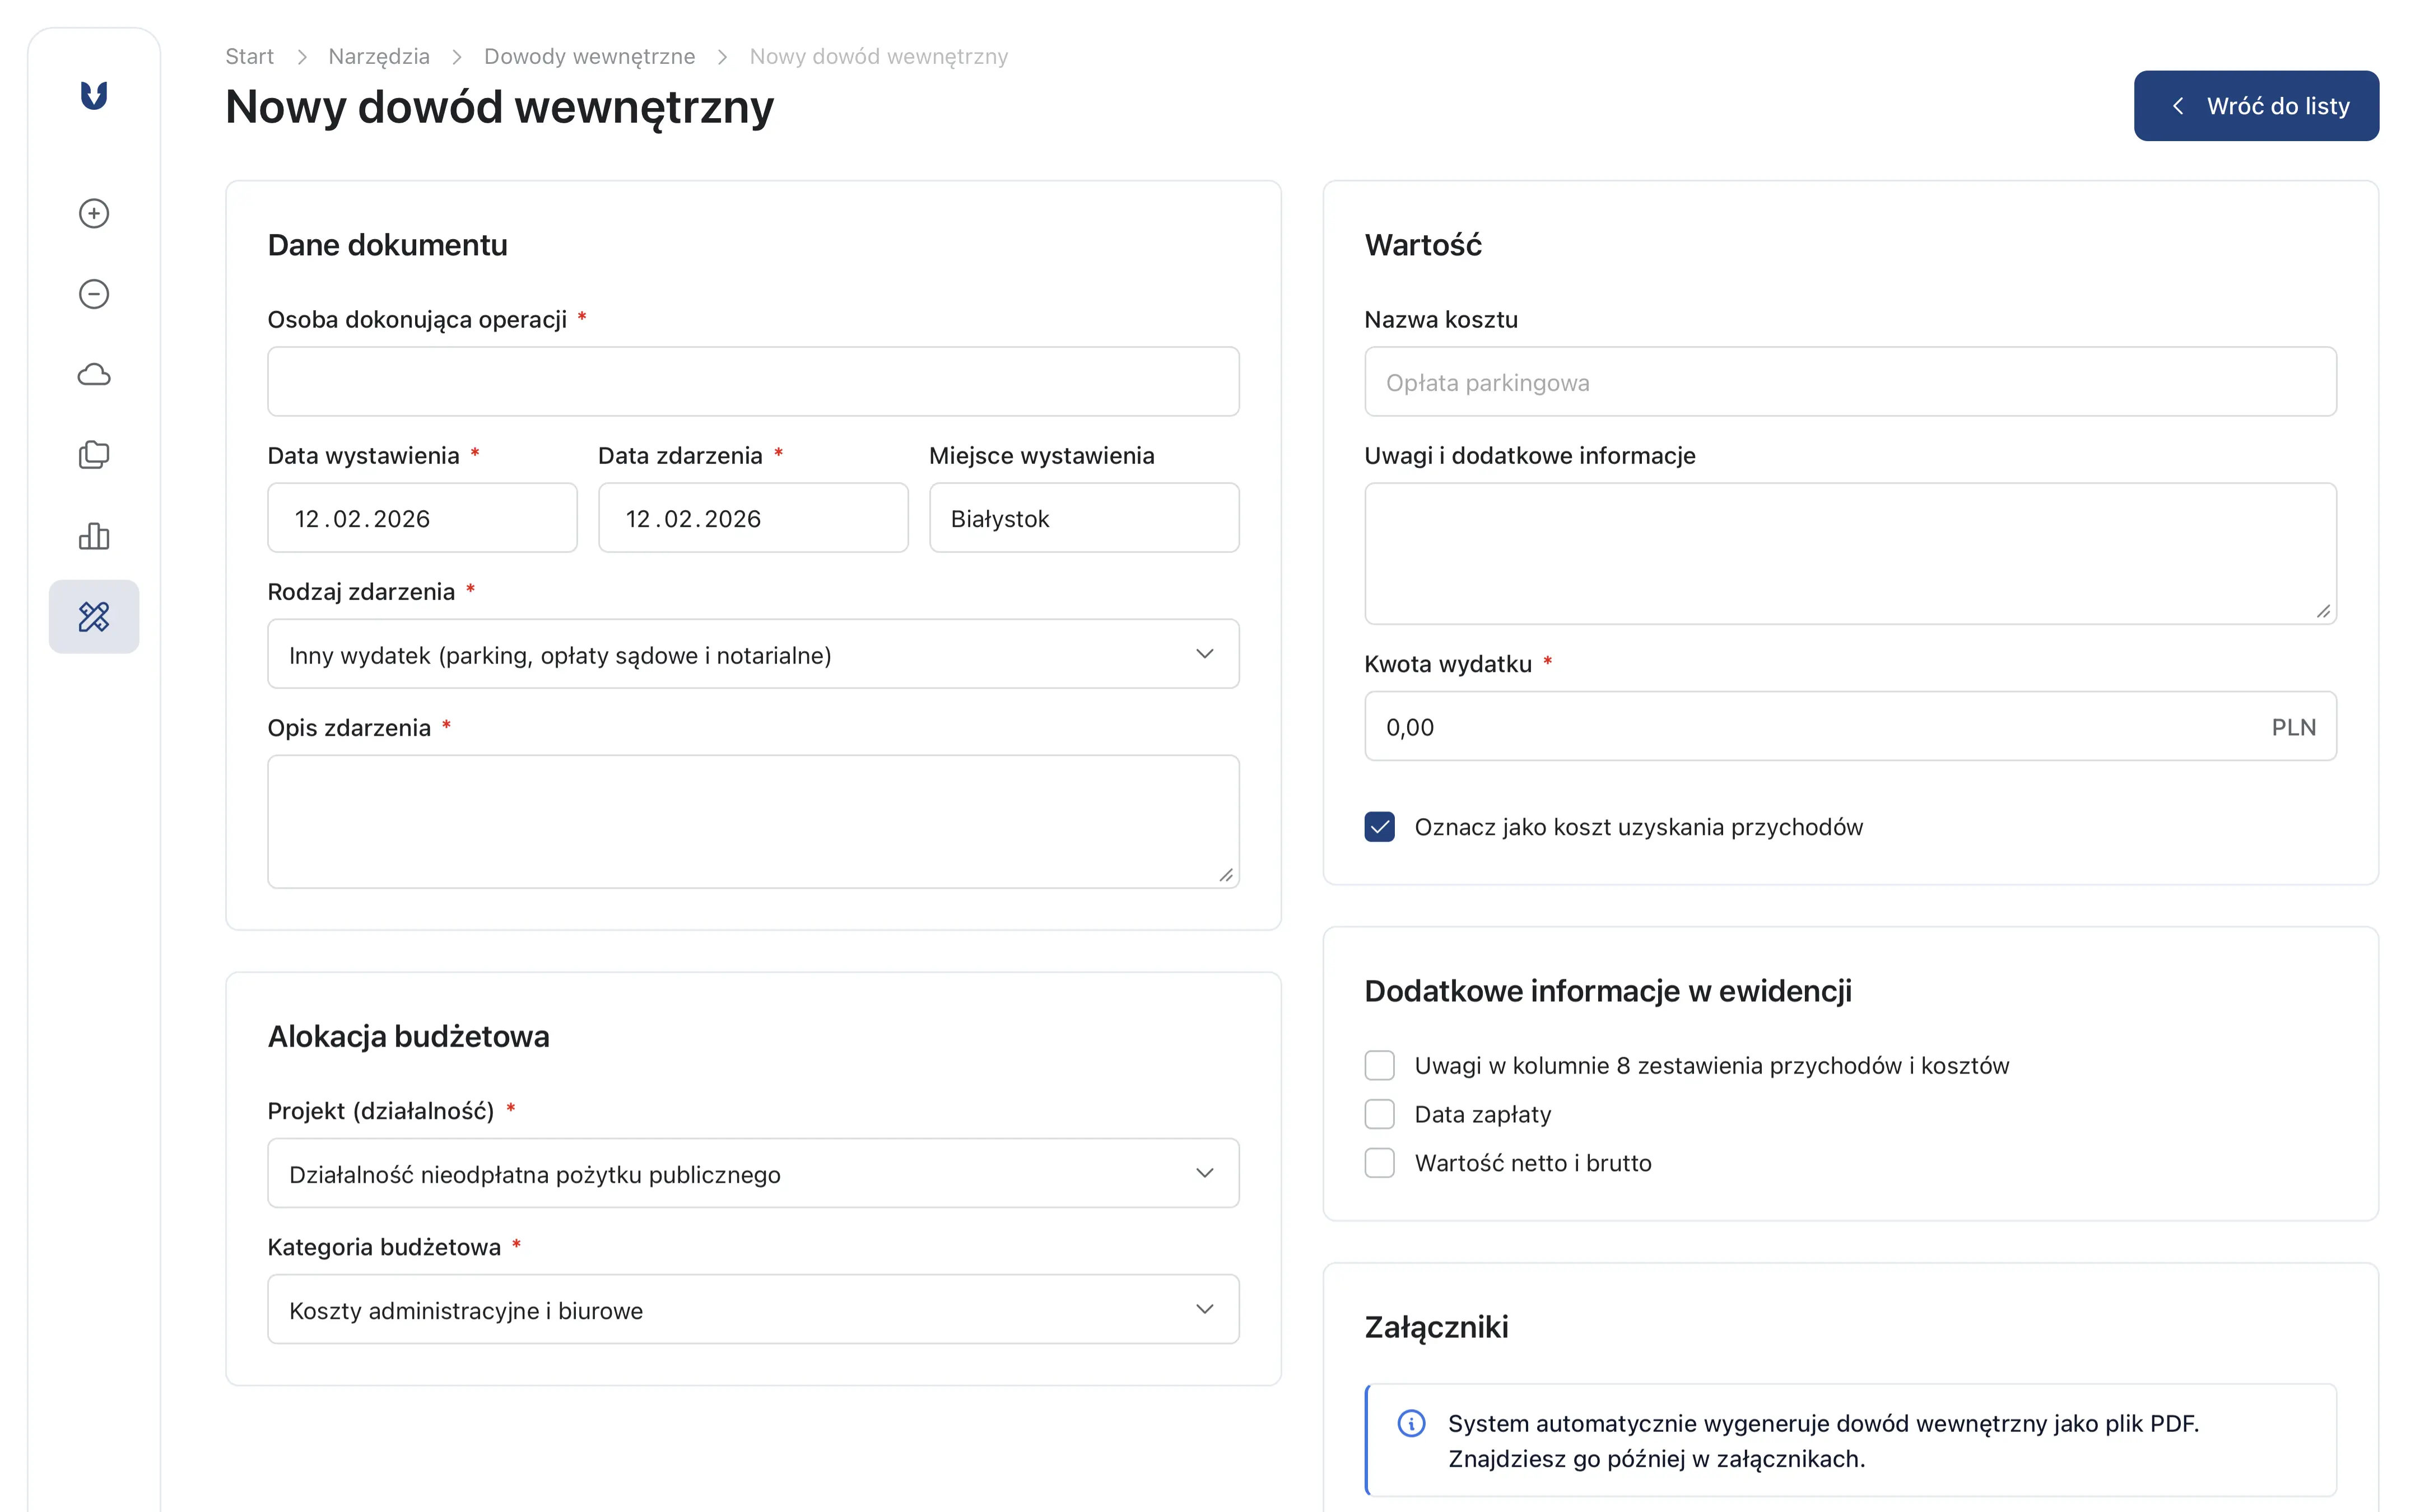
Task: Expand the Rodzaj zdarzenia dropdown
Action: coord(752,654)
